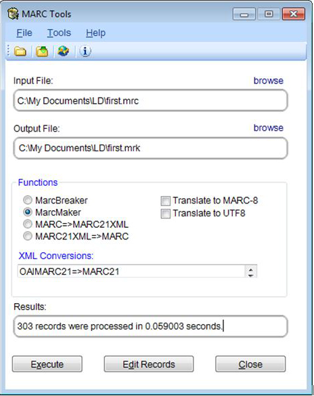Click the blue info toolbar icon
This screenshot has height=396, width=314.
(x=85, y=51)
